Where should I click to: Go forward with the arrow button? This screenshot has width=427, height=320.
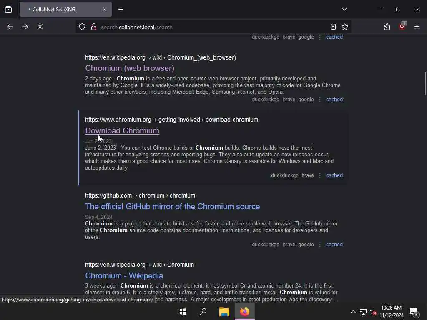[x=25, y=27]
